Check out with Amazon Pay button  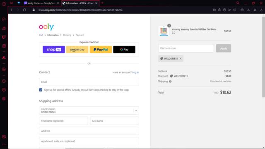click(x=77, y=50)
